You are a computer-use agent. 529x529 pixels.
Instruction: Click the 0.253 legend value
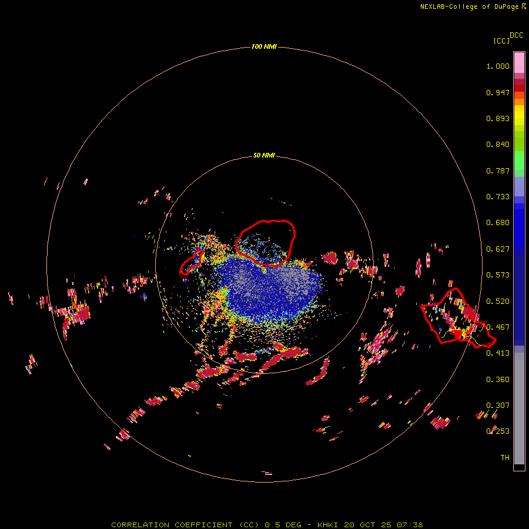pyautogui.click(x=498, y=431)
